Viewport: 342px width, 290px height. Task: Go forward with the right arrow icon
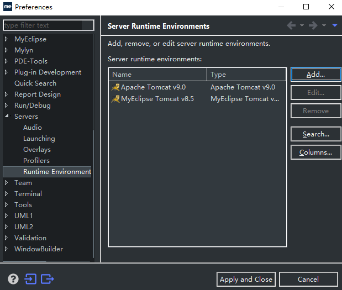coord(313,25)
